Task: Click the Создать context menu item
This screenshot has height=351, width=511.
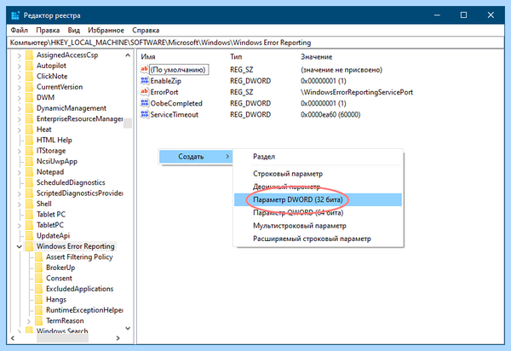Action: 195,157
